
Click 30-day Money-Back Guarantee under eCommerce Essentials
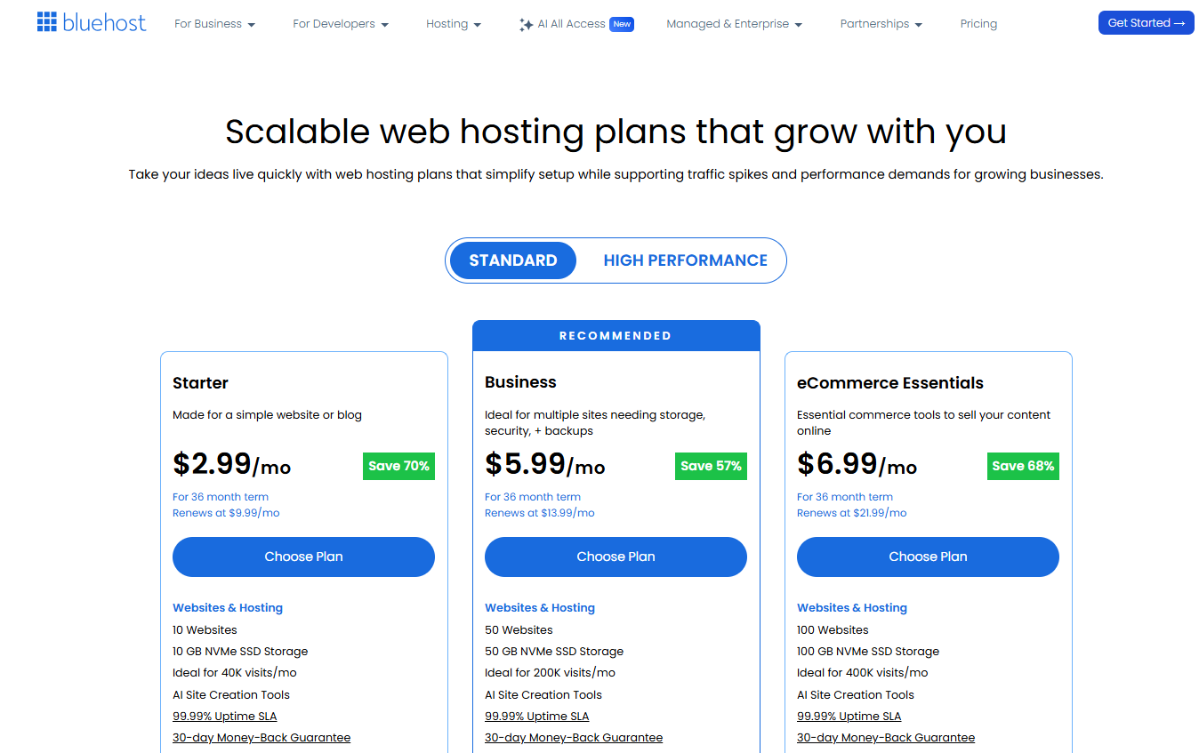point(886,738)
